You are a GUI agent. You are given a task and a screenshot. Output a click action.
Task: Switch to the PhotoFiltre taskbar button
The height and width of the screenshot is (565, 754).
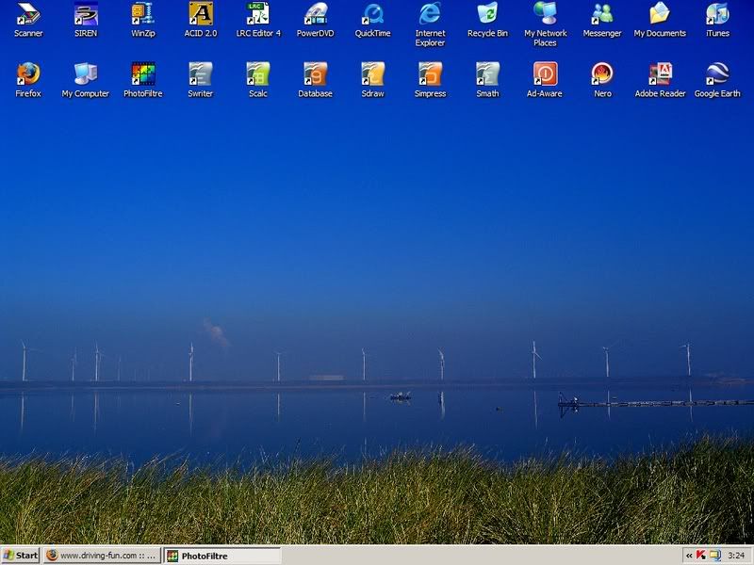tap(221, 556)
